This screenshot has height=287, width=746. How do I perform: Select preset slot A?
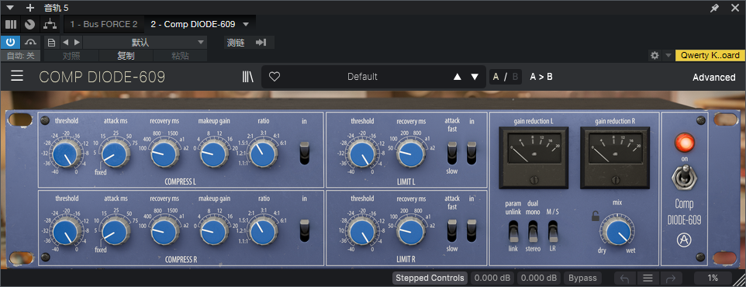click(496, 77)
